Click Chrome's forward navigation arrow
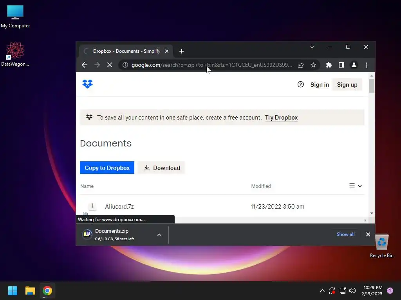The height and width of the screenshot is (300, 401). point(97,65)
